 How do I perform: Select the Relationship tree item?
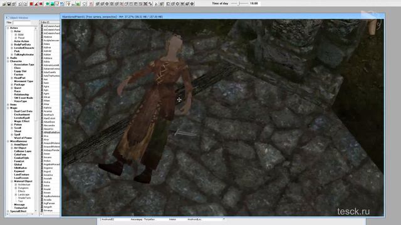coord(21,94)
